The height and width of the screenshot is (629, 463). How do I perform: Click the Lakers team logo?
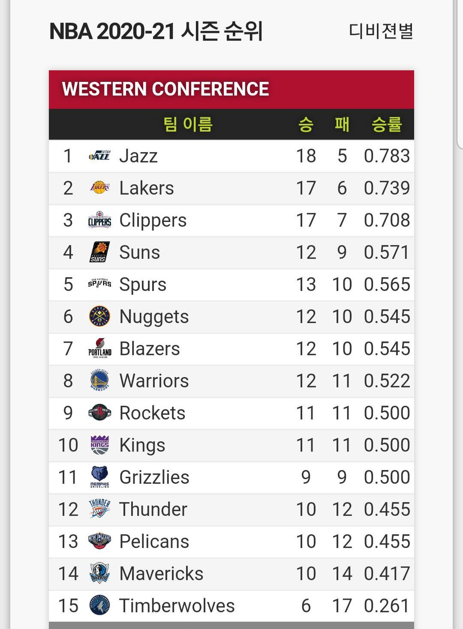point(99,188)
